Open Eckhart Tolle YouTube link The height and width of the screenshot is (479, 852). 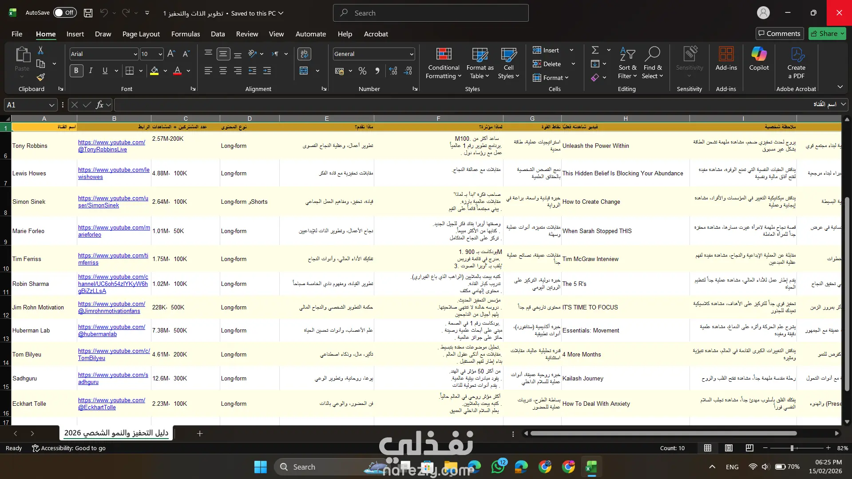point(111,404)
